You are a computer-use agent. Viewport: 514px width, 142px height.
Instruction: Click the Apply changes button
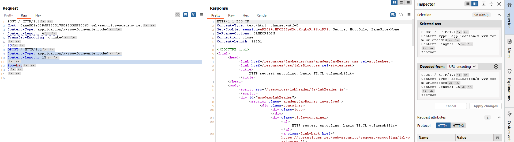coord(485,106)
